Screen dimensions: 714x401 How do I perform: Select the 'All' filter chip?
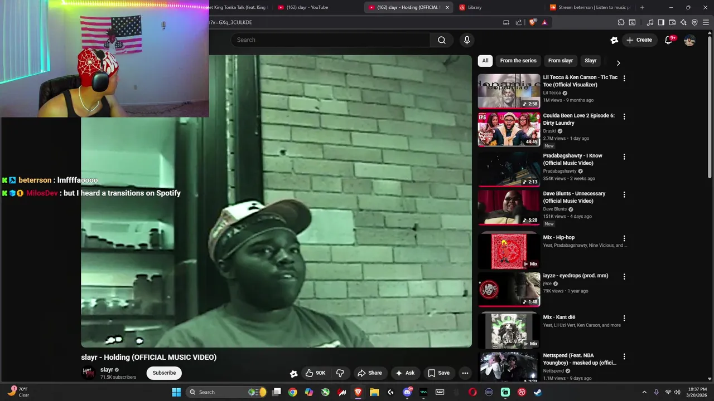(485, 61)
